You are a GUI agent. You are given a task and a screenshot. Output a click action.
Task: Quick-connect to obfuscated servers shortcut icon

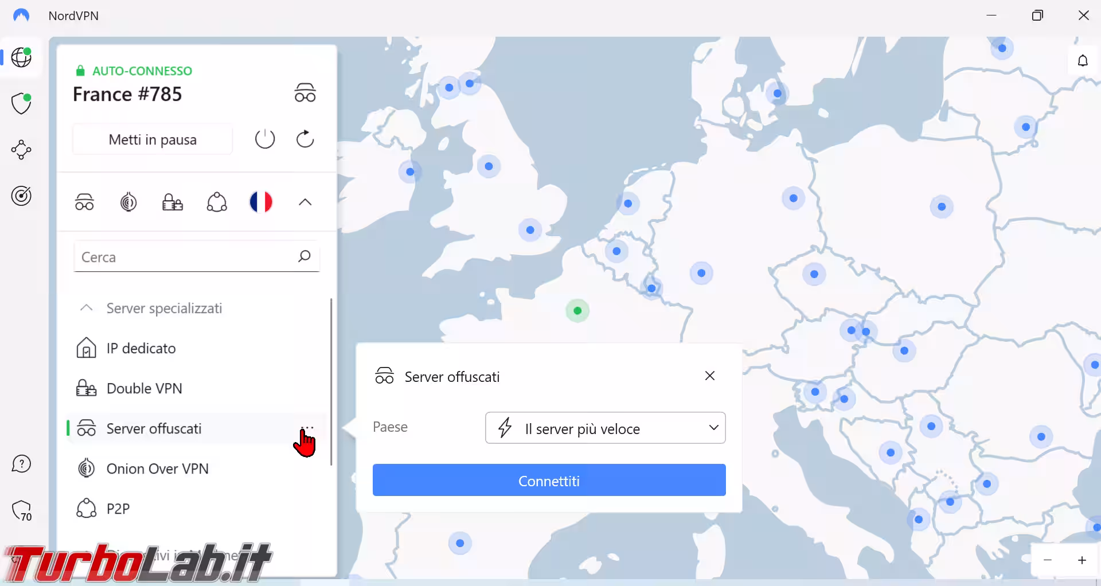tap(85, 202)
